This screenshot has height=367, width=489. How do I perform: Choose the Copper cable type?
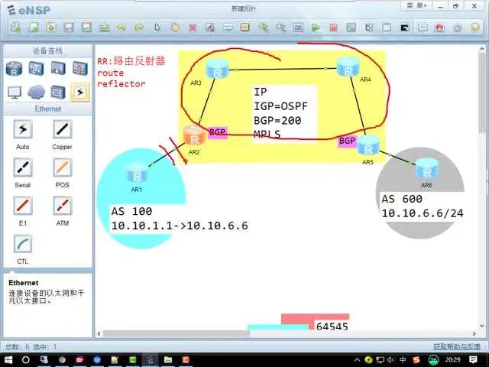click(62, 130)
